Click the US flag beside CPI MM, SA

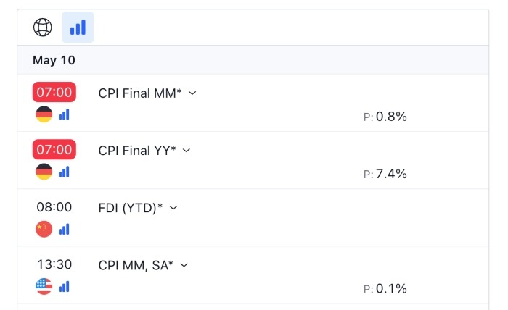click(44, 286)
